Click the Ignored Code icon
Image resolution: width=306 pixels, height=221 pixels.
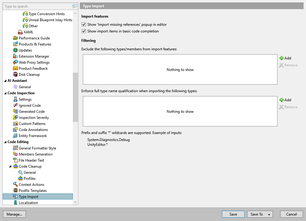click(15, 105)
